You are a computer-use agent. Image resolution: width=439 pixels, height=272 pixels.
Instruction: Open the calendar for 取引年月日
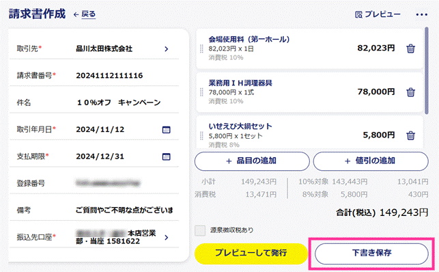pos(167,130)
